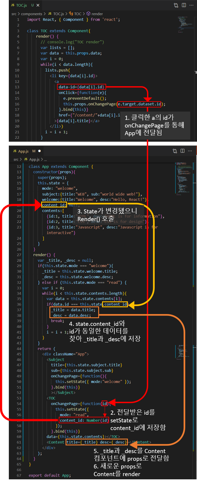The image size is (197, 482).
Task: Click TOC class symbol icon in breadcrumb
Action: point(71,14)
